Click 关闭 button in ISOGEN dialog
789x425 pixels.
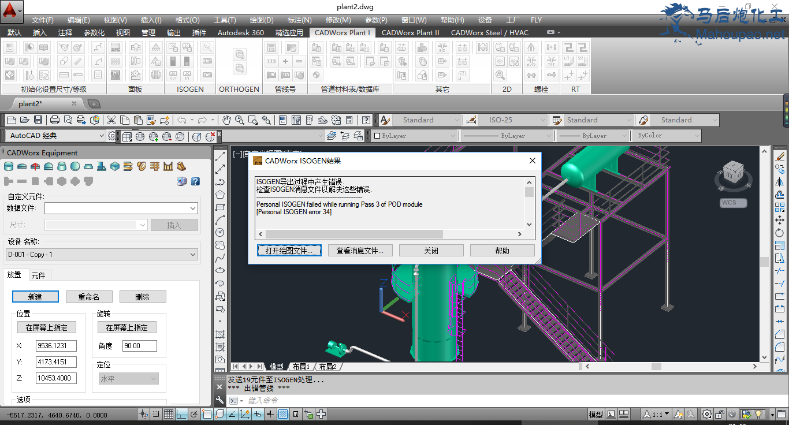431,251
